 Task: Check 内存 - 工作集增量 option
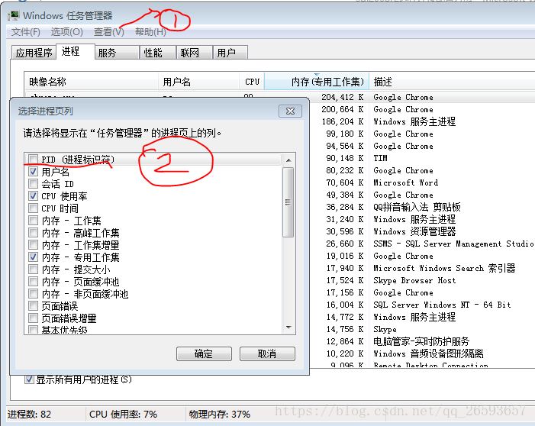(x=33, y=245)
